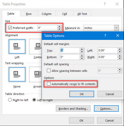
Task: Click the Options... button
Action: (x=106, y=109)
